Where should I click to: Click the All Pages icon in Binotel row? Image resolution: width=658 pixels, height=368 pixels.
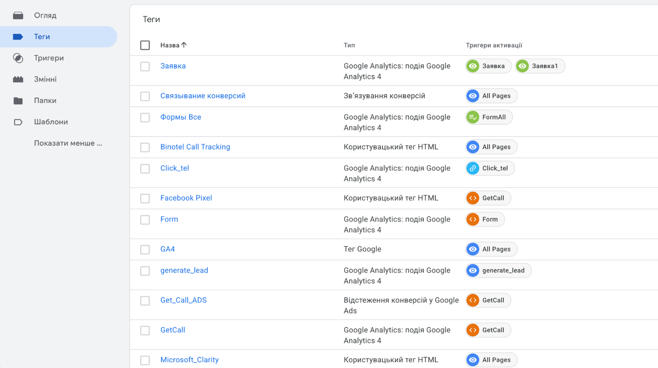[473, 147]
